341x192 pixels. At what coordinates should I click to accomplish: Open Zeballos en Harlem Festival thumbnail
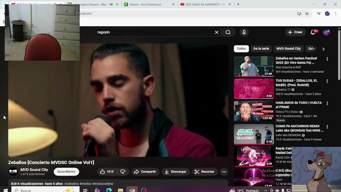pyautogui.click(x=254, y=66)
